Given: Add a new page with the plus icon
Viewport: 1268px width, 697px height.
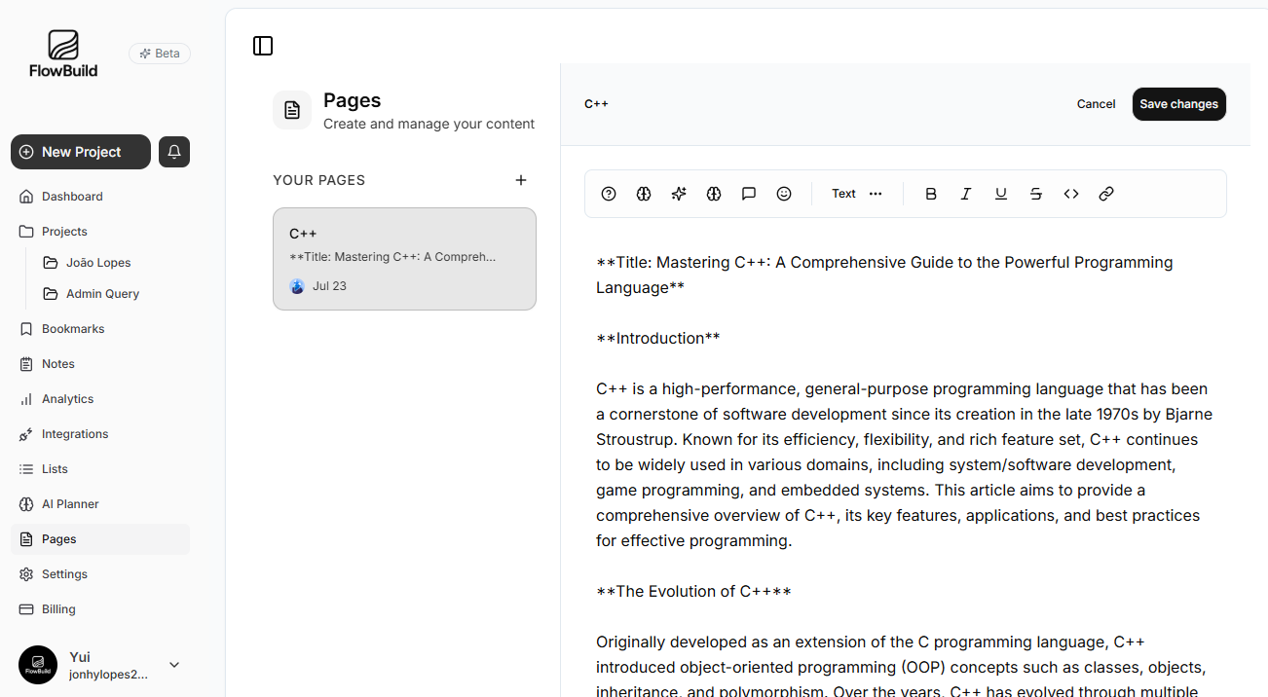Looking at the screenshot, I should (x=521, y=180).
